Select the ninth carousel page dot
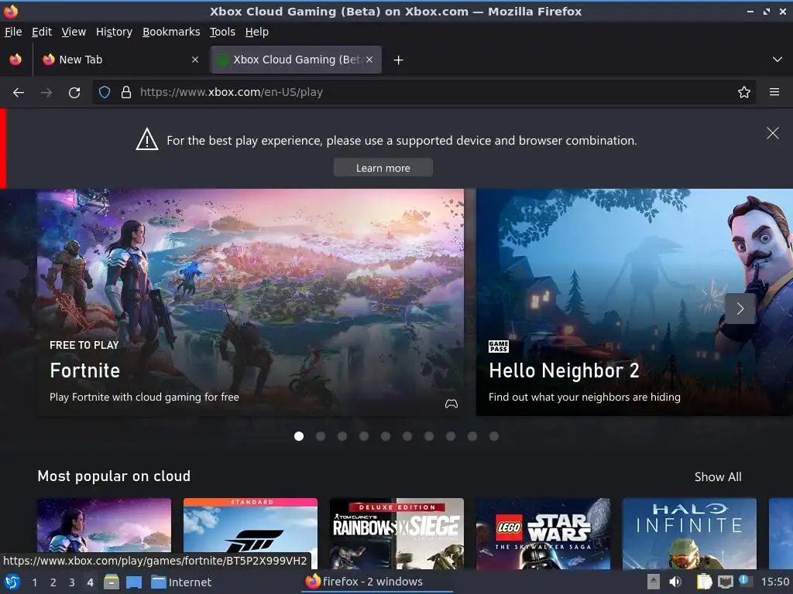The image size is (793, 594). coord(472,436)
